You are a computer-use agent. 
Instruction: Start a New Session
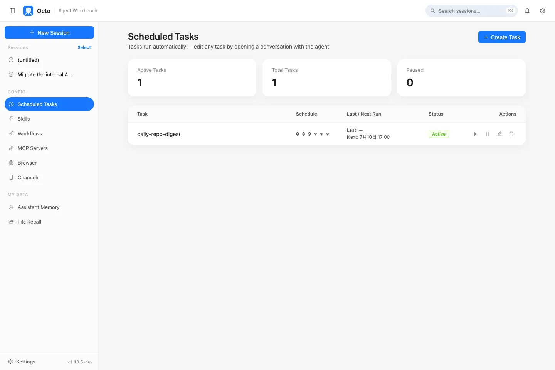point(49,32)
